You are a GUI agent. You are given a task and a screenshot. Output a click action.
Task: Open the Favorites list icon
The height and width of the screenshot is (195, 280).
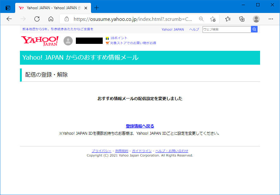[x=228, y=19]
